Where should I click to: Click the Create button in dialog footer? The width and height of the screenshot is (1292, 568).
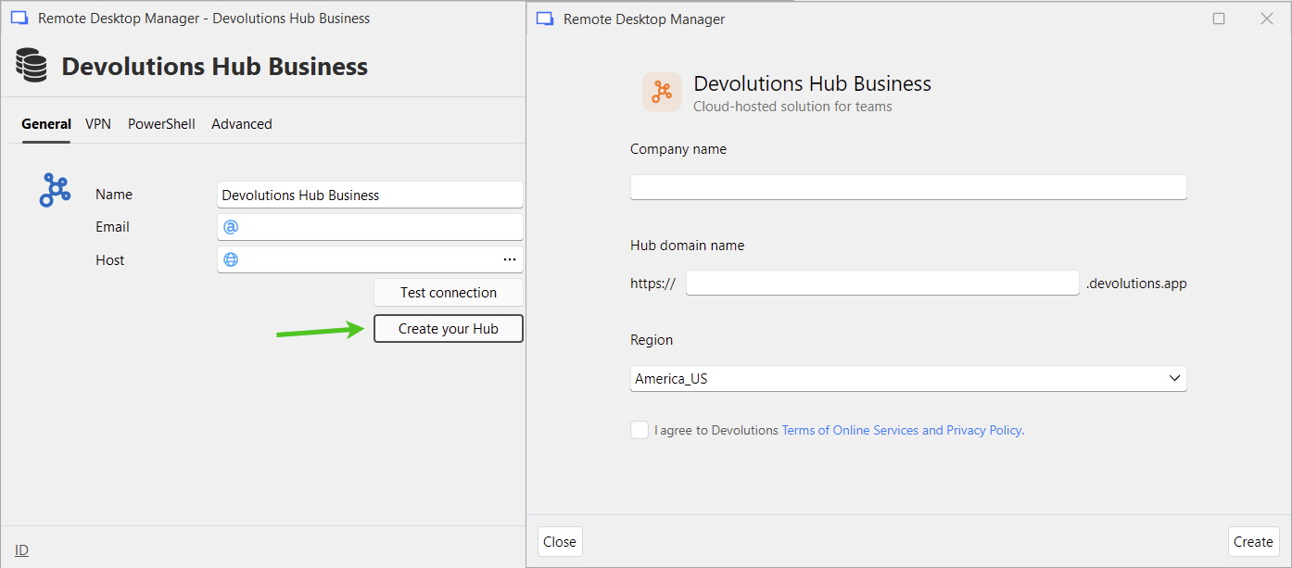(x=1253, y=542)
